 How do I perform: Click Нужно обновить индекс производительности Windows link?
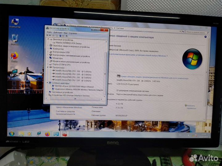(x=154, y=77)
